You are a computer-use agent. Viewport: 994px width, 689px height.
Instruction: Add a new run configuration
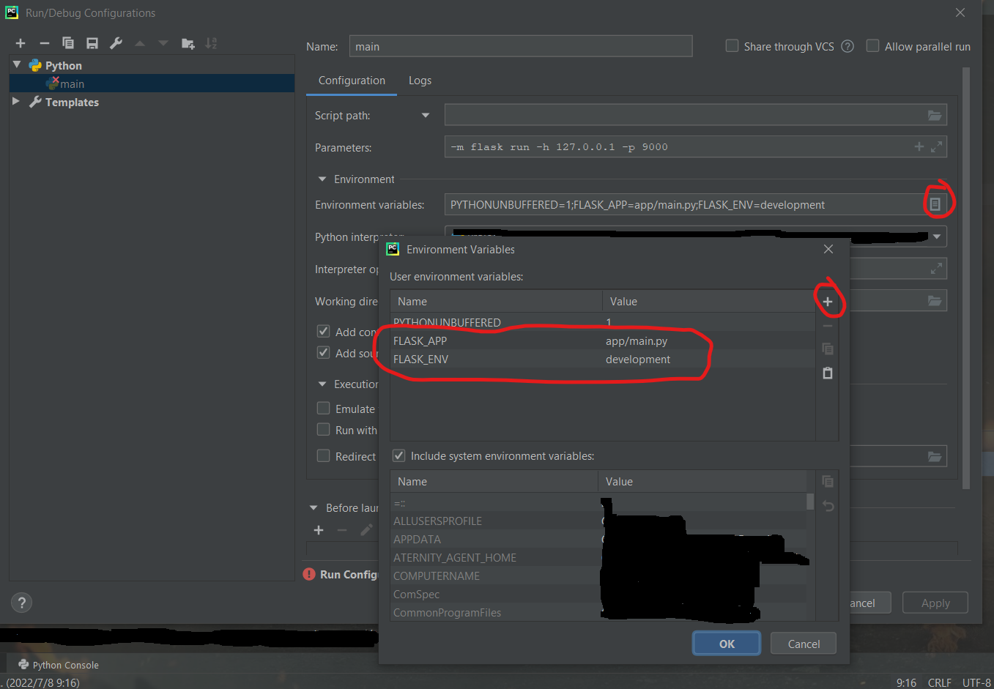[21, 43]
